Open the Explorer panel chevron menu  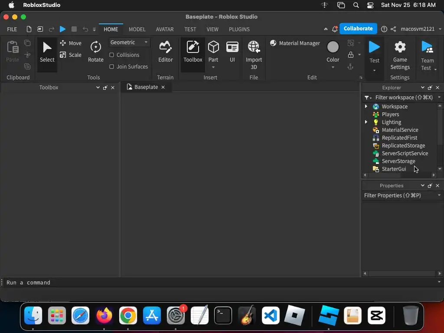[x=422, y=88]
